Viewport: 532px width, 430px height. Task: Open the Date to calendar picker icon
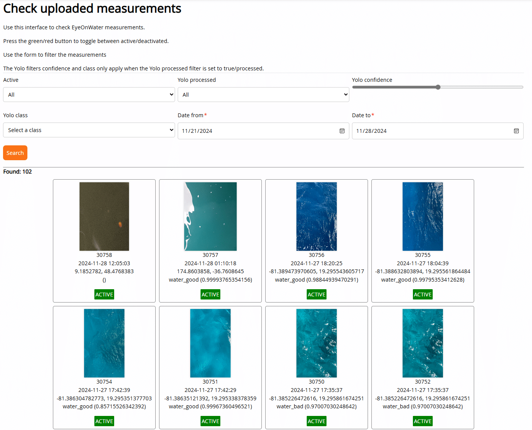pyautogui.click(x=516, y=131)
